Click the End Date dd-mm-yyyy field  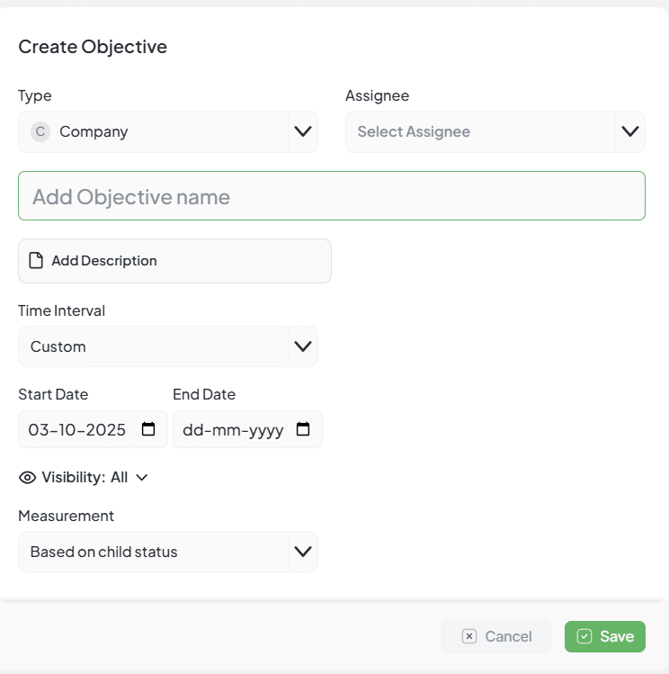click(x=233, y=430)
